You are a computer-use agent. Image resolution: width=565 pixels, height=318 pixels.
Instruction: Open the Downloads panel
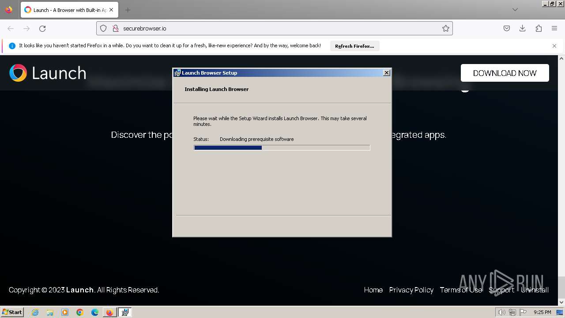point(523,28)
